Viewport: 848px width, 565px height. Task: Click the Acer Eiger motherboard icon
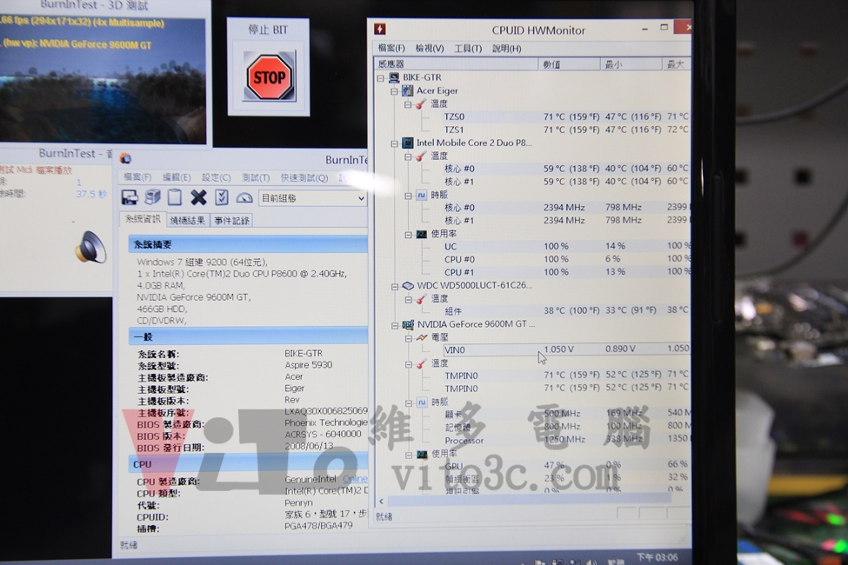[408, 90]
